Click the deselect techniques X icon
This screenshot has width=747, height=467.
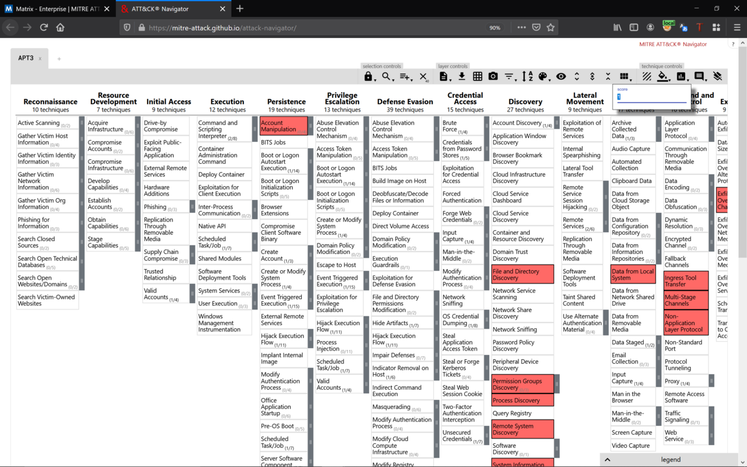click(x=423, y=77)
